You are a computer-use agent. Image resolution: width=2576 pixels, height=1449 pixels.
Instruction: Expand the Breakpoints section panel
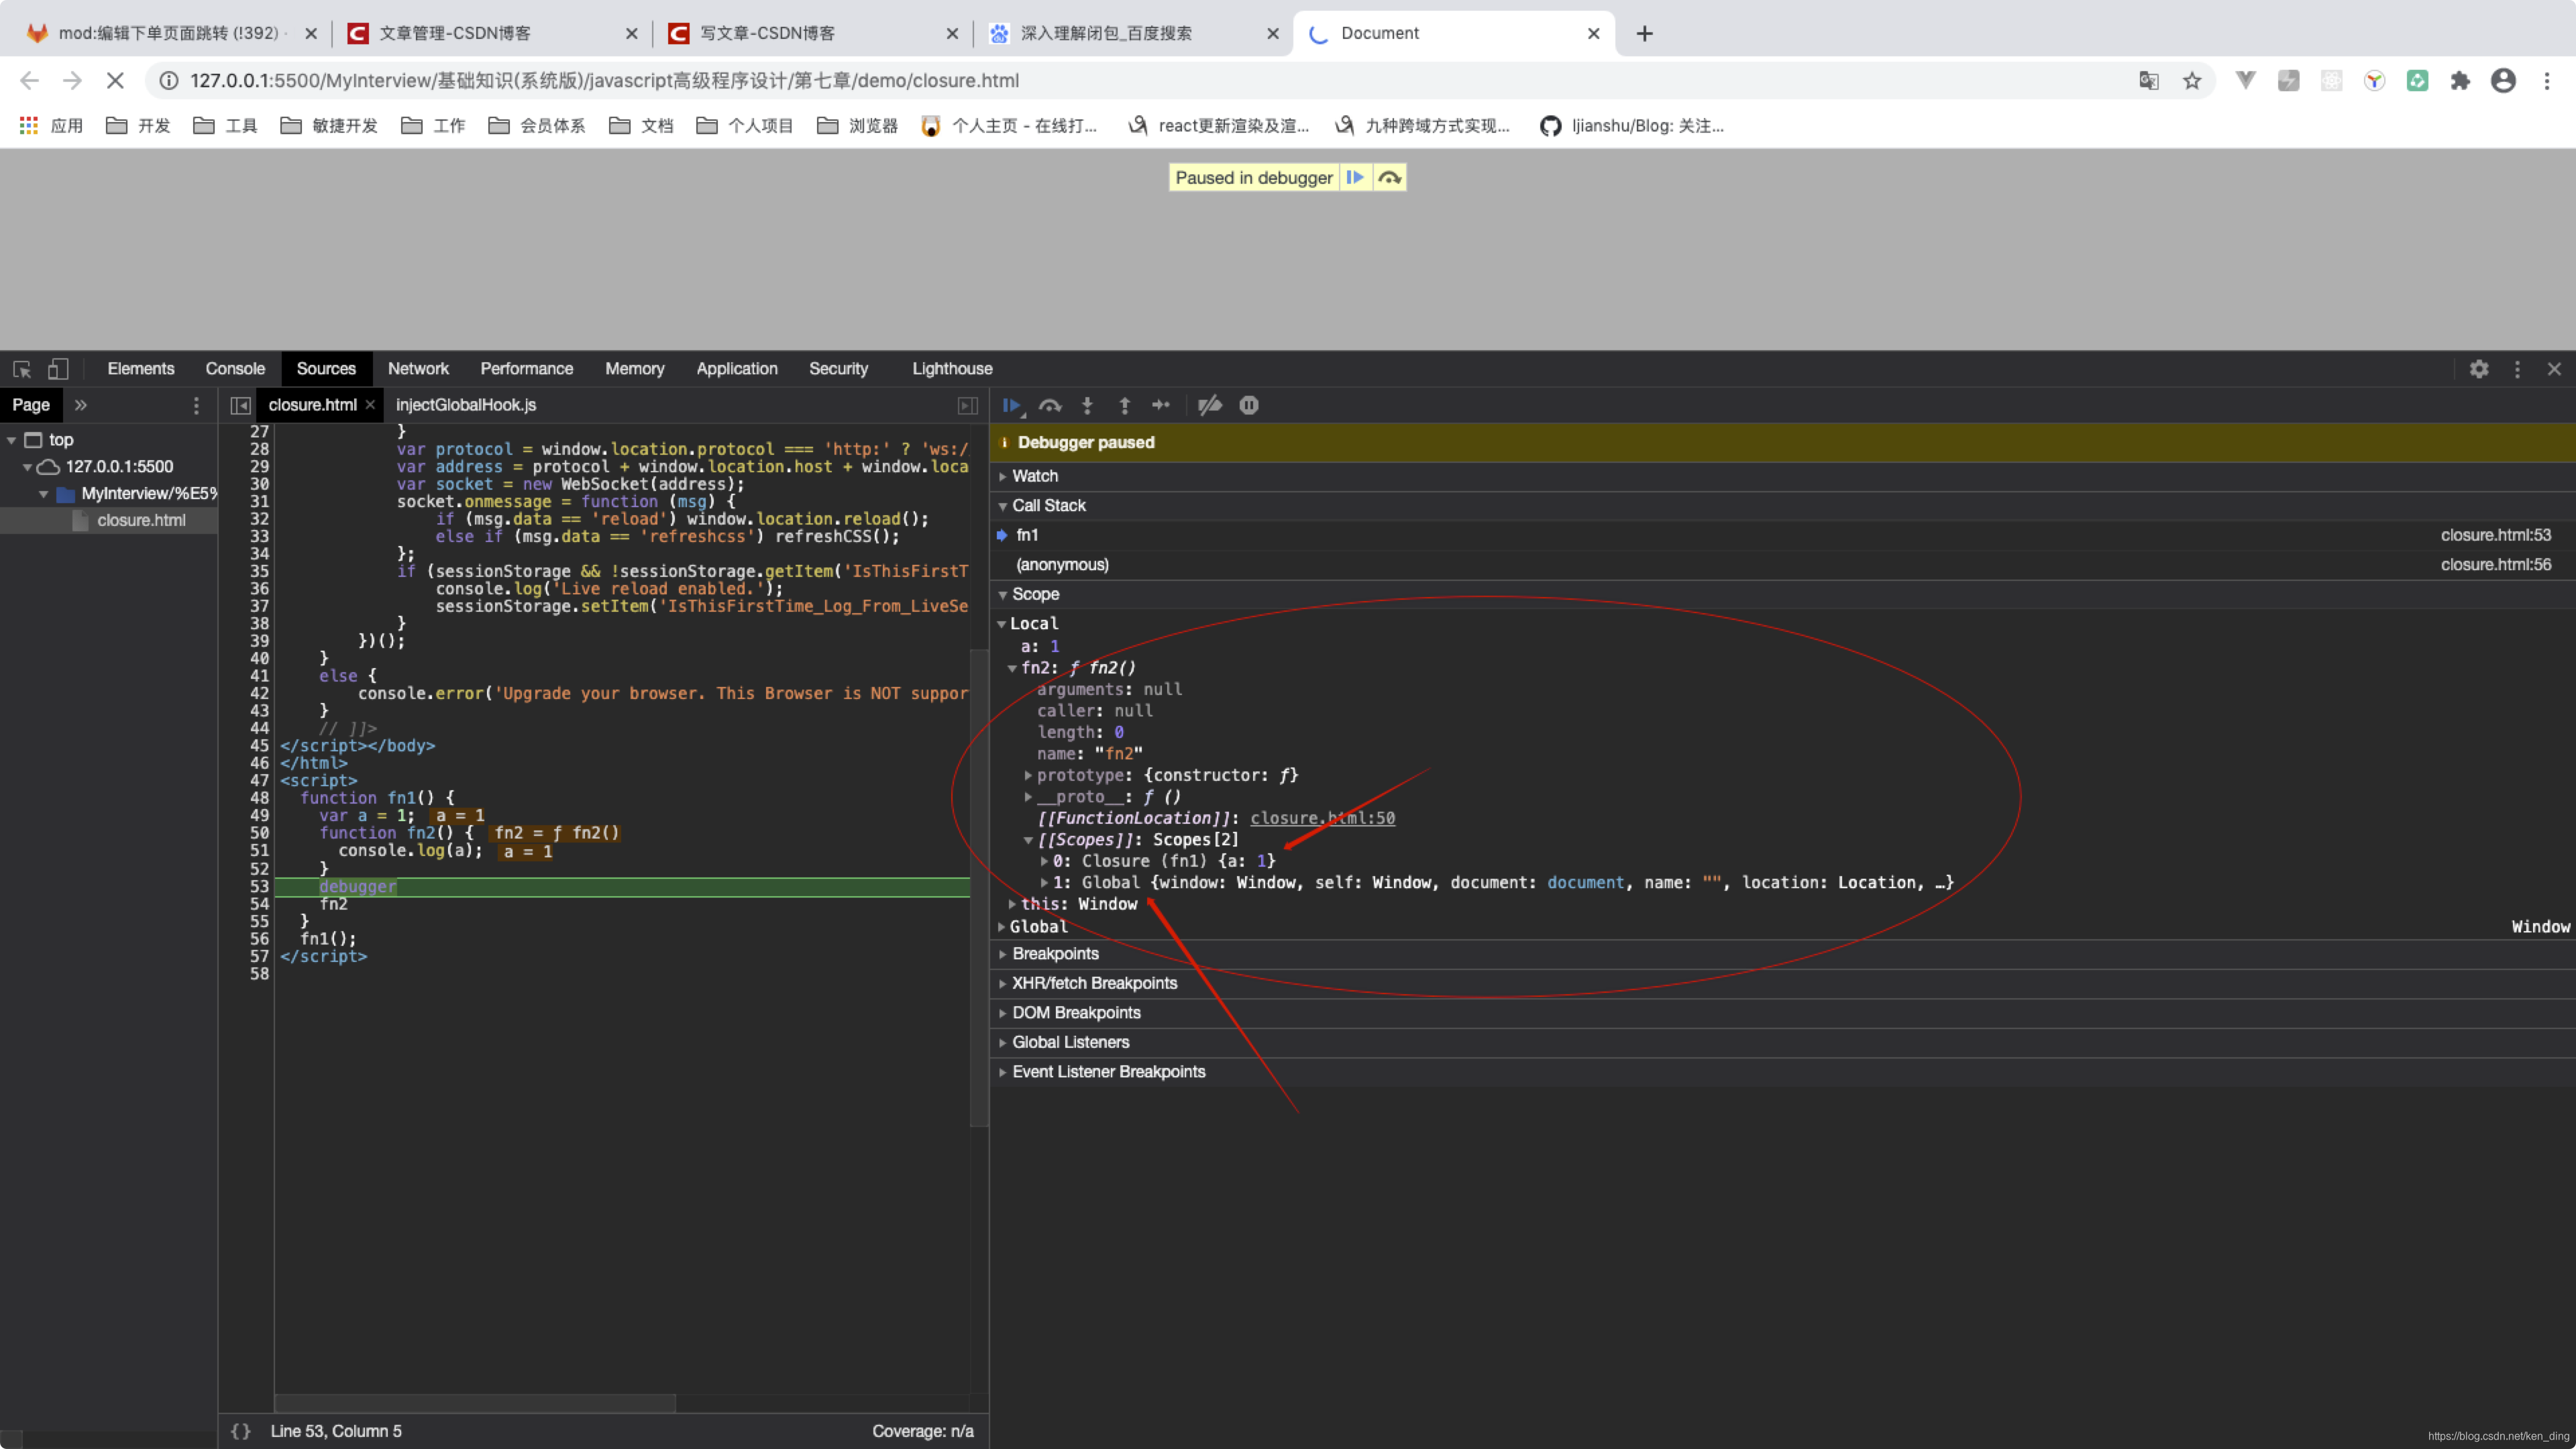pyautogui.click(x=1003, y=954)
